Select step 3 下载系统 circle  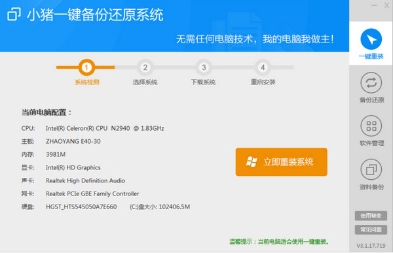click(x=204, y=67)
